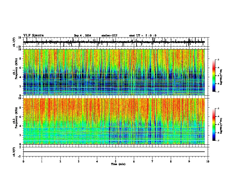234x181 pixels.
Task: Click time axis tick label "3"
Action: (x=79, y=161)
